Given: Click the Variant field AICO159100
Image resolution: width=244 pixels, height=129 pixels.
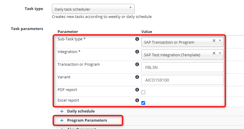Looking at the screenshot, I should (x=182, y=80).
